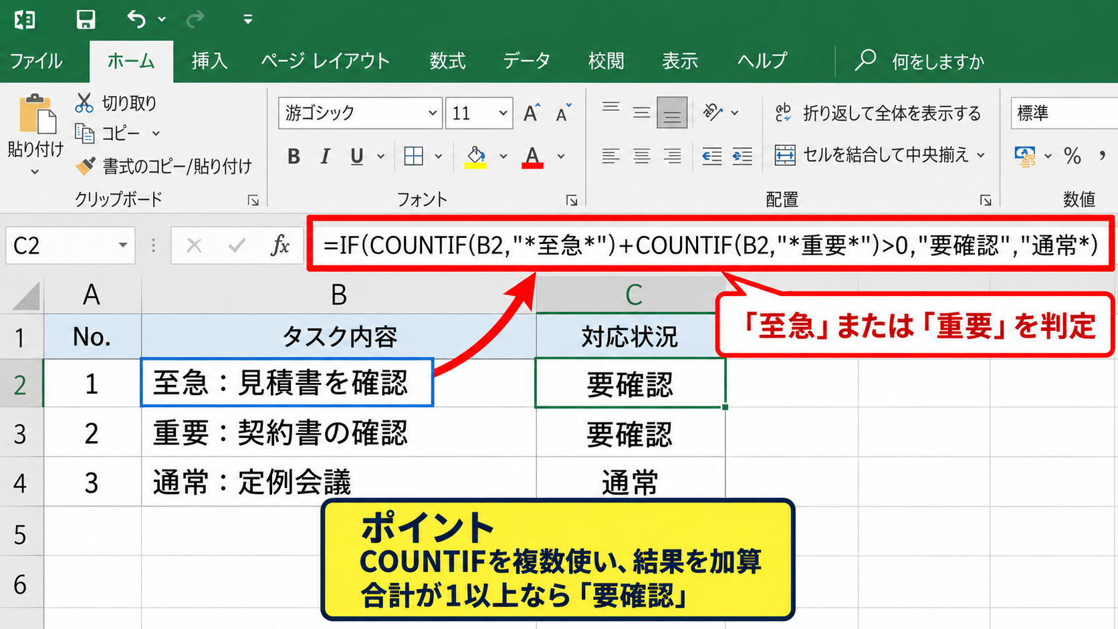Open the クリップボード dialog launcher

coord(253,200)
